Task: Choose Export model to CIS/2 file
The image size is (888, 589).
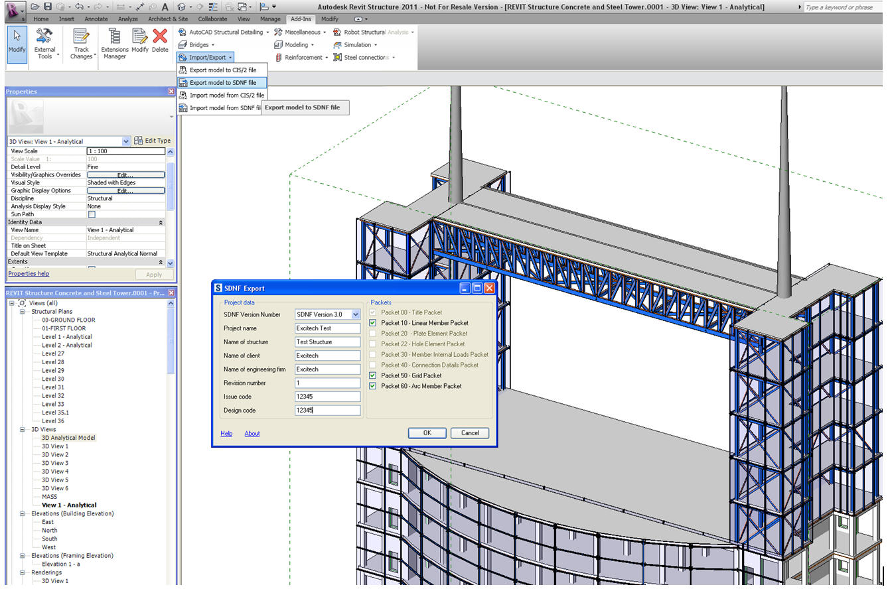Action: (222, 70)
